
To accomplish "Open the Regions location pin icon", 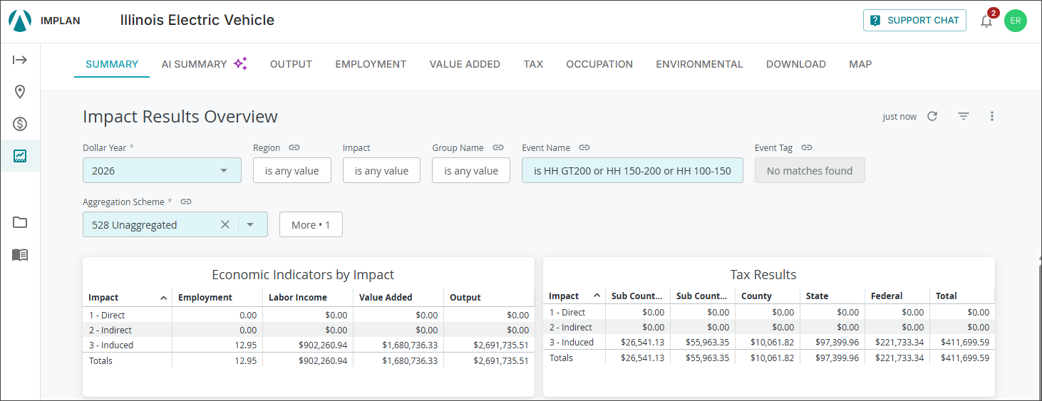I will coord(20,92).
